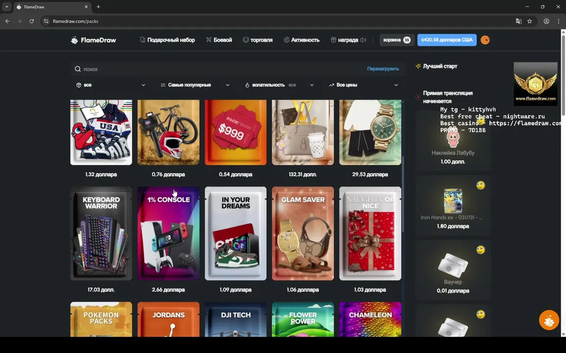Select the FlameDraw browser tab

(x=52, y=7)
